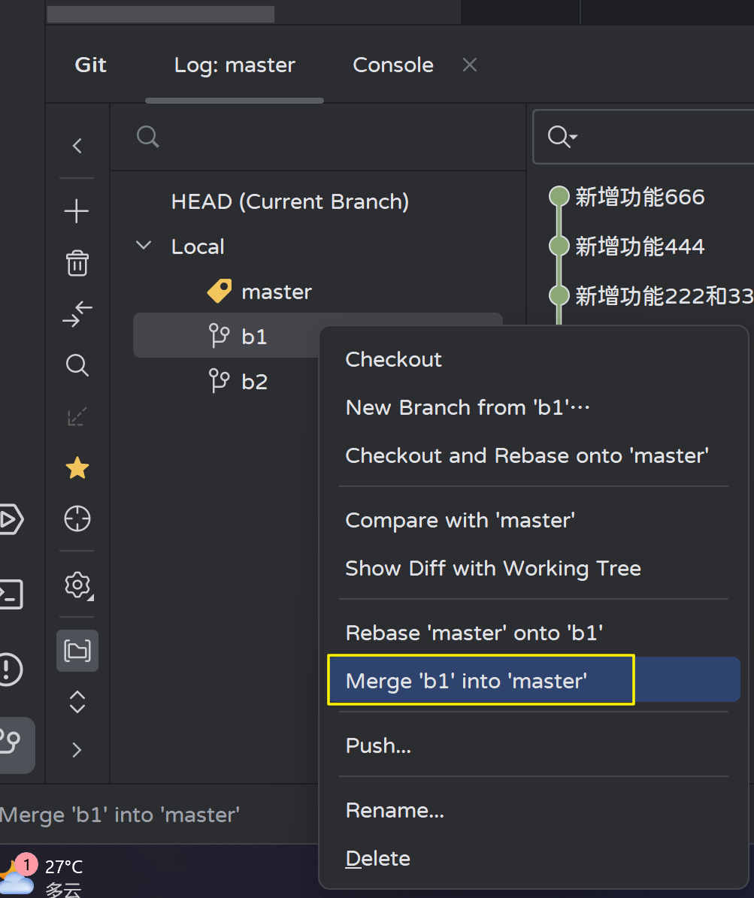Switch to the Console tab

pyautogui.click(x=392, y=65)
